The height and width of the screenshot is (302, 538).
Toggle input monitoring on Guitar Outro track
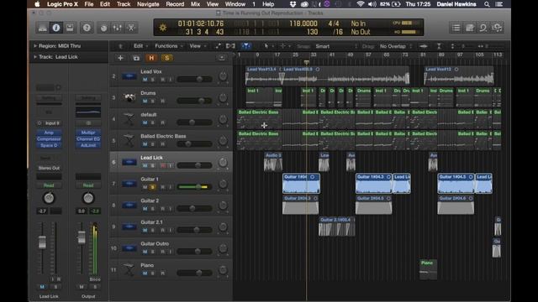170,252
